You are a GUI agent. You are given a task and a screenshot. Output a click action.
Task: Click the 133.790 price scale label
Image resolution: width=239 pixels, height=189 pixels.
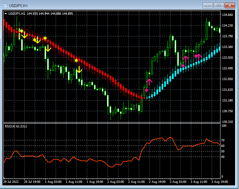(227, 36)
